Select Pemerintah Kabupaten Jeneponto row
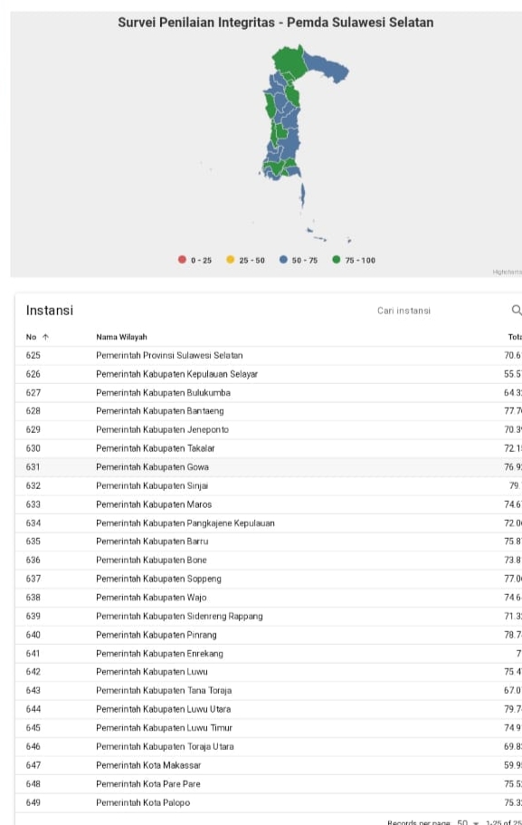Viewport: 522px width, 825px height. tap(269, 429)
